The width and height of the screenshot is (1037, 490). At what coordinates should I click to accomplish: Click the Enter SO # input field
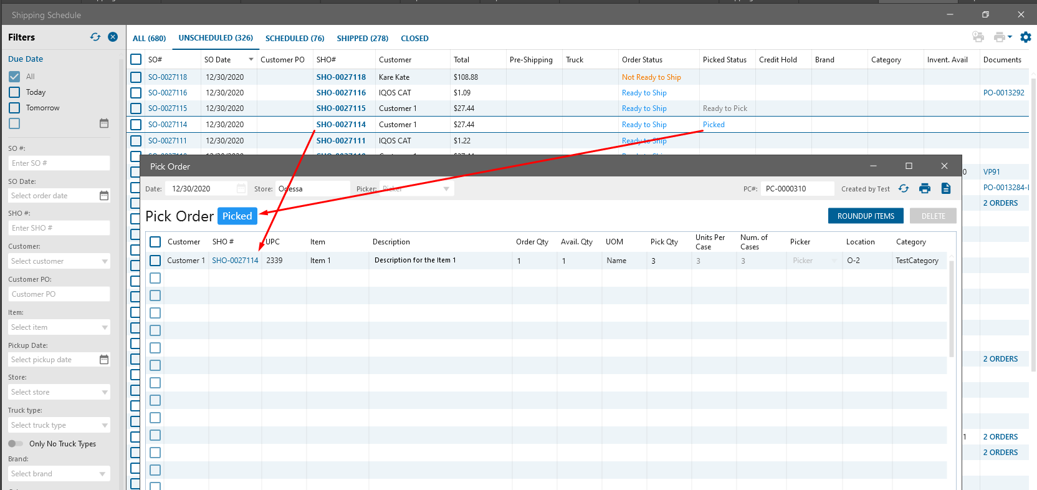[59, 163]
